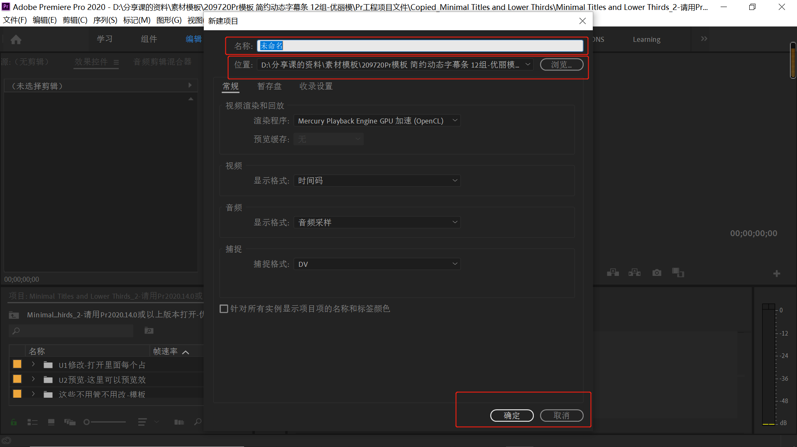Click the green unlocked project lock icon
This screenshot has width=797, height=447.
13,422
